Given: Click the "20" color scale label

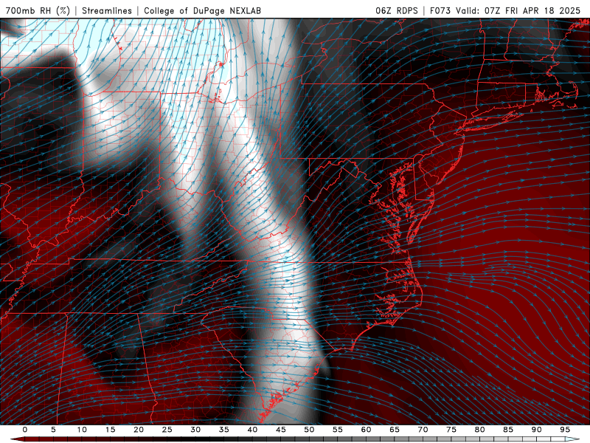Looking at the screenshot, I should click(139, 430).
